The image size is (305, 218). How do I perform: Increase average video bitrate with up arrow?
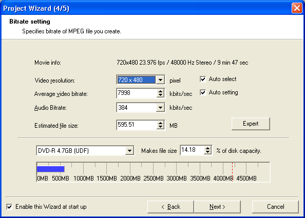point(160,91)
